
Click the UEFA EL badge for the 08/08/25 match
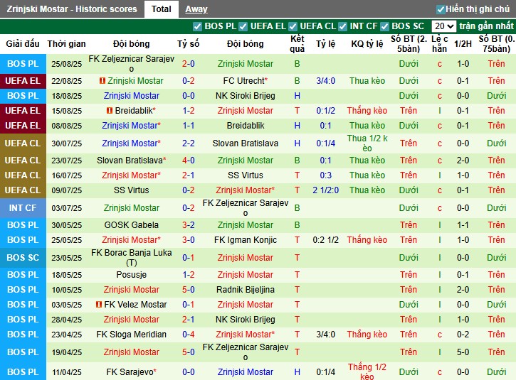(23, 126)
